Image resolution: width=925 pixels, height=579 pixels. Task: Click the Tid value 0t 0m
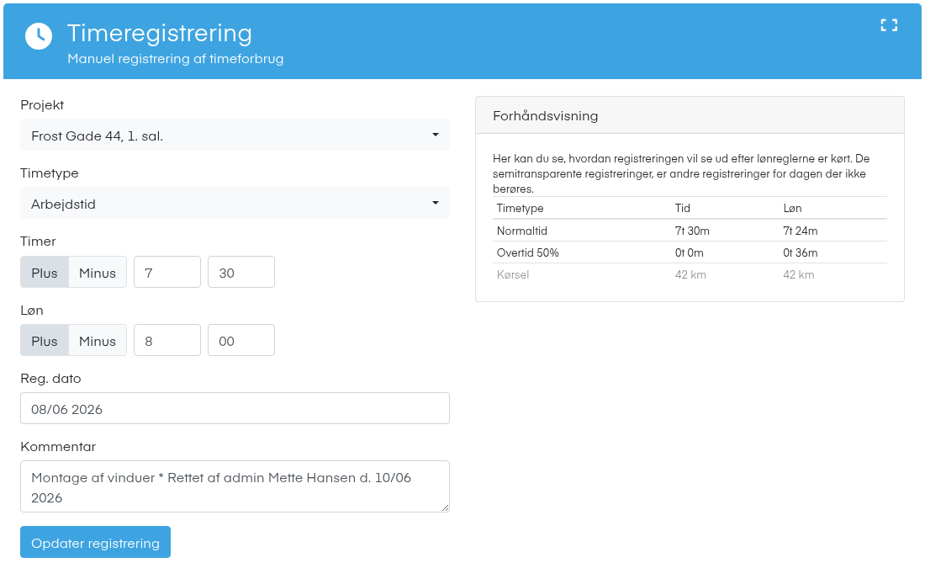(x=689, y=252)
